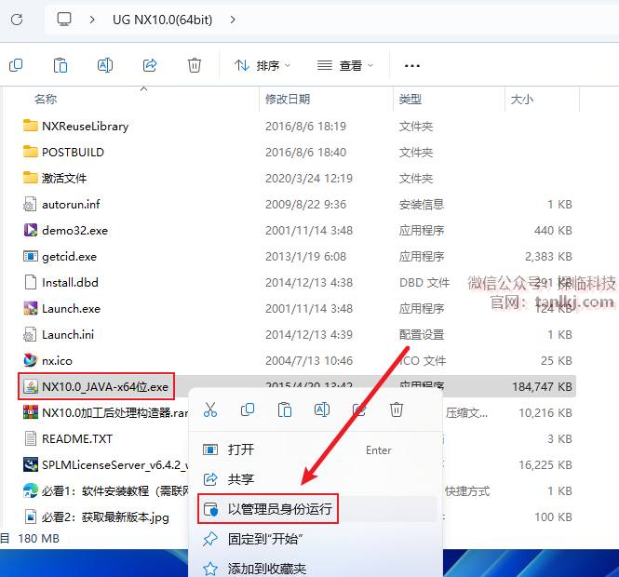This screenshot has height=577, width=619.
Task: Choose 添加到收藏夹 in the context menu
Action: coord(314,569)
